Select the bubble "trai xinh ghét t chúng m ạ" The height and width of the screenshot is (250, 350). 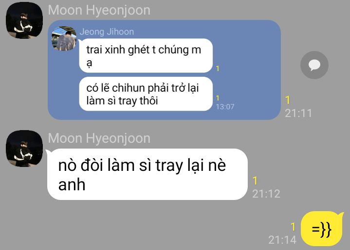click(146, 56)
